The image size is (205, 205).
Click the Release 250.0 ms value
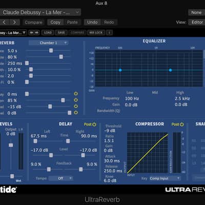[113, 171]
